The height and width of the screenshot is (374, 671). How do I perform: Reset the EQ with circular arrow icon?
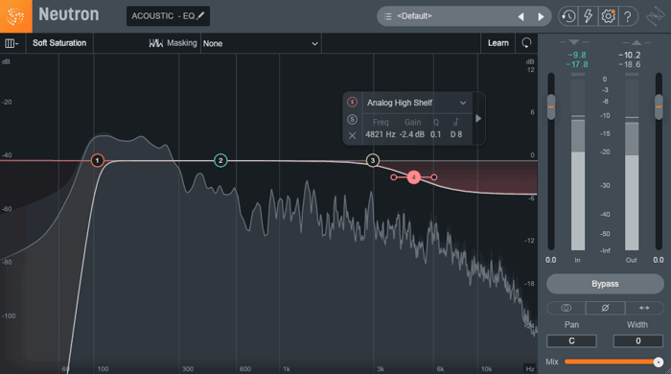click(x=526, y=43)
